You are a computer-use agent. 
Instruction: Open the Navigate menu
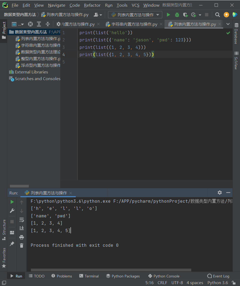click(57, 5)
